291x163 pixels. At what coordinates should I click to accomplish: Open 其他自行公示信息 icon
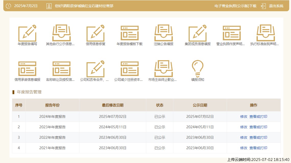click(x=62, y=33)
